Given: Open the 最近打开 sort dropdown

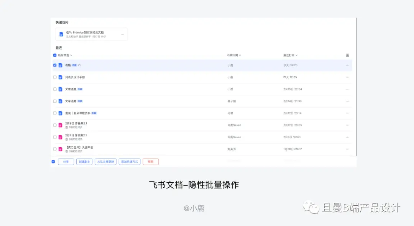Looking at the screenshot, I should click(x=291, y=55).
